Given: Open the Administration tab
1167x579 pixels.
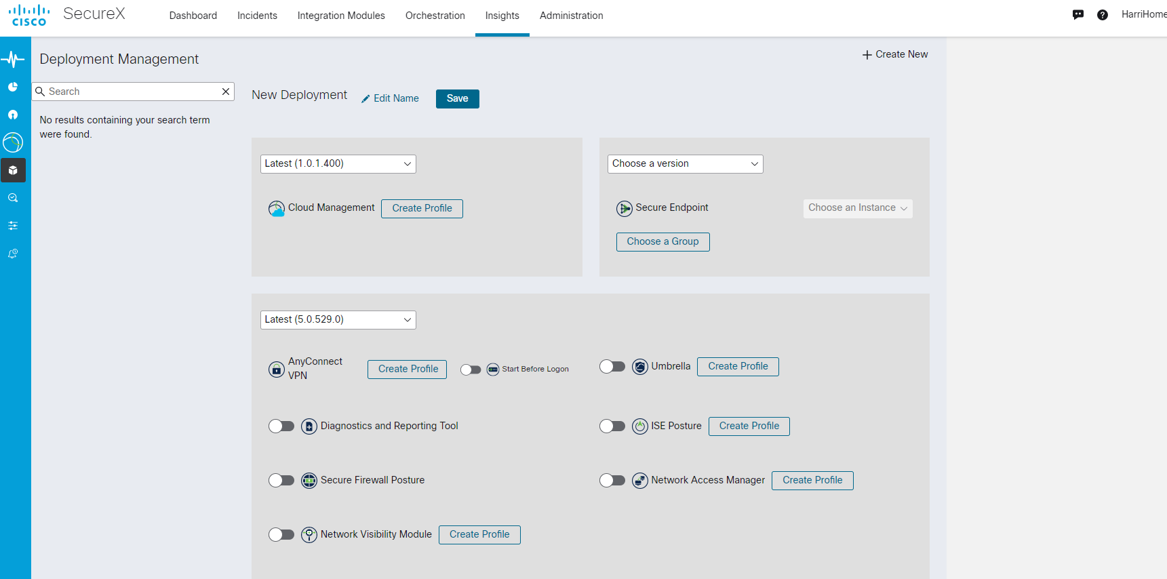Looking at the screenshot, I should pyautogui.click(x=572, y=16).
